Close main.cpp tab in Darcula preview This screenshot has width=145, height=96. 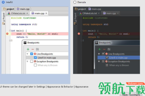point(118,13)
